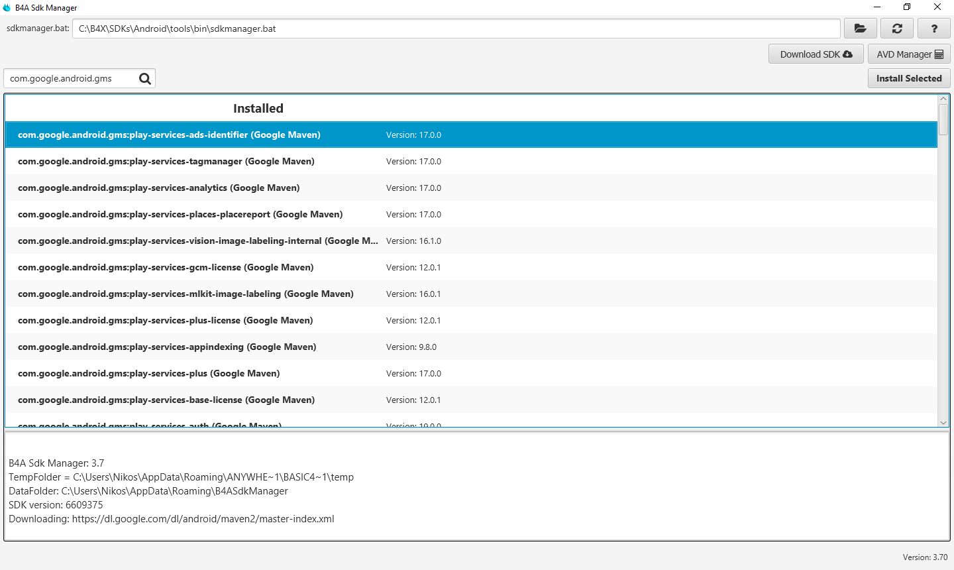
Task: Select play-services-analytics row
Action: pos(471,188)
